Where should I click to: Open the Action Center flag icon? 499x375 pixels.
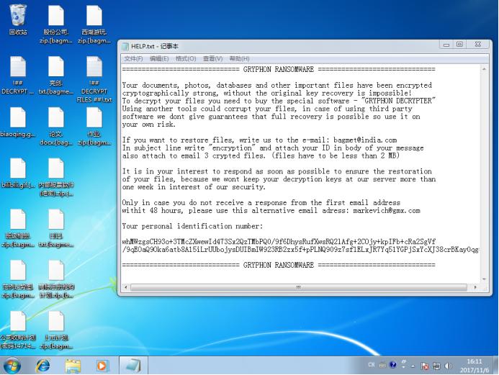pyautogui.click(x=425, y=366)
